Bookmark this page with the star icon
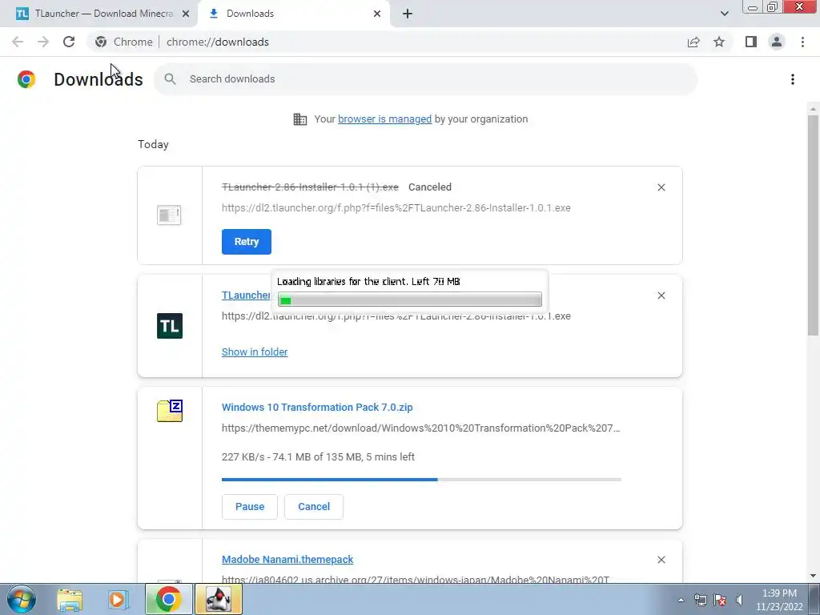The height and width of the screenshot is (615, 820). click(719, 42)
